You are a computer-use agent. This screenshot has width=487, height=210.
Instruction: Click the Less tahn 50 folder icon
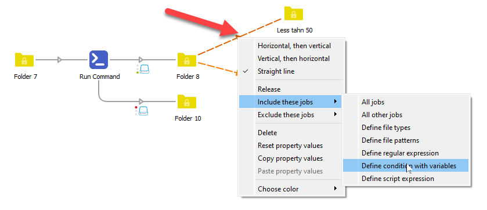point(294,13)
